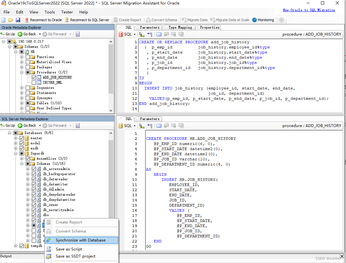
Task: Click Oracle Metadata Explorer scrollbar down arrow
Action: point(111,111)
